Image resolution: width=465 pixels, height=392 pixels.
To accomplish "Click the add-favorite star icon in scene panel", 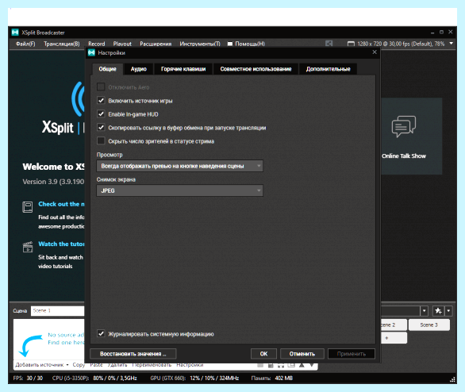I will pos(438,311).
